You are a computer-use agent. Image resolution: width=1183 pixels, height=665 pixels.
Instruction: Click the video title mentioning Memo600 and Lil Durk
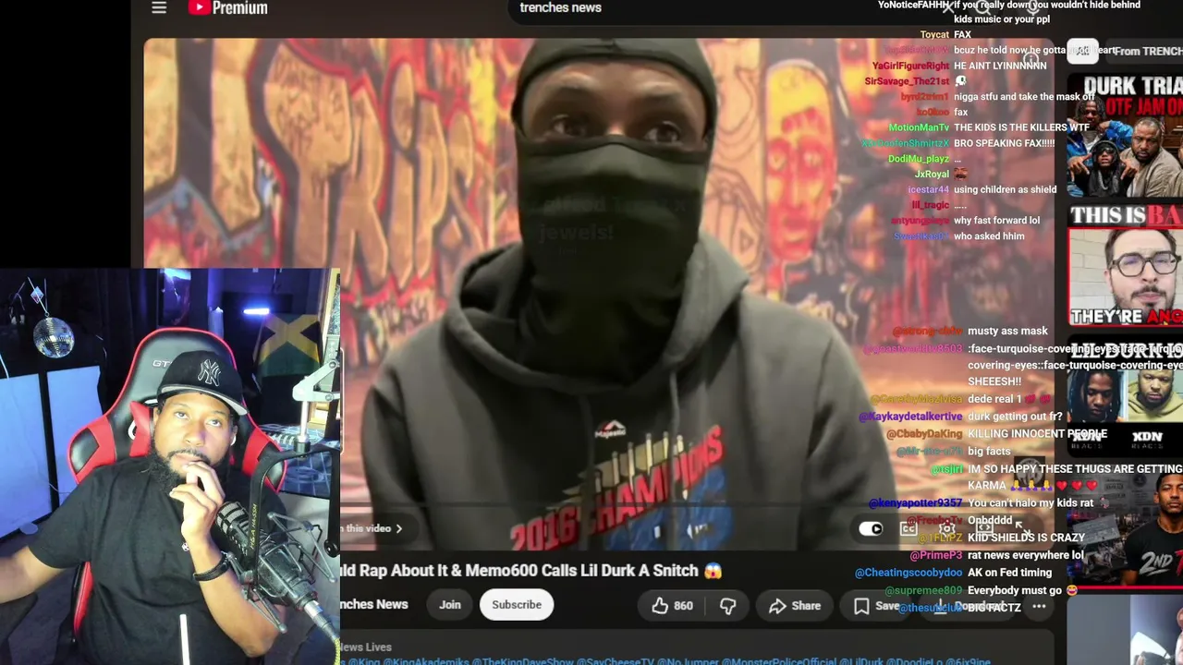click(531, 572)
